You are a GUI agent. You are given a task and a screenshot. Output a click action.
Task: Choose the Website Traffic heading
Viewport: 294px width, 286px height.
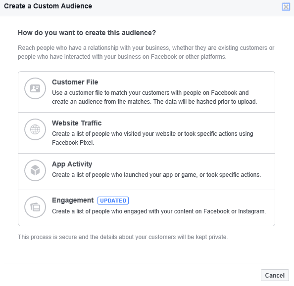[x=77, y=123]
